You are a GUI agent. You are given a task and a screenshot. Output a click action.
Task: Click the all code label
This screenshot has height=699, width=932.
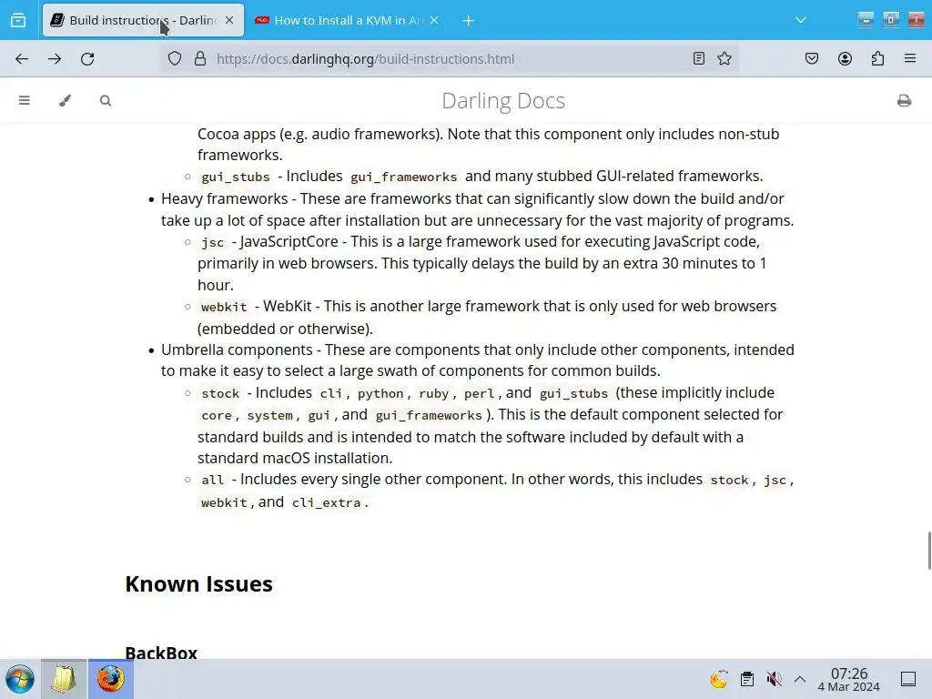coord(212,481)
